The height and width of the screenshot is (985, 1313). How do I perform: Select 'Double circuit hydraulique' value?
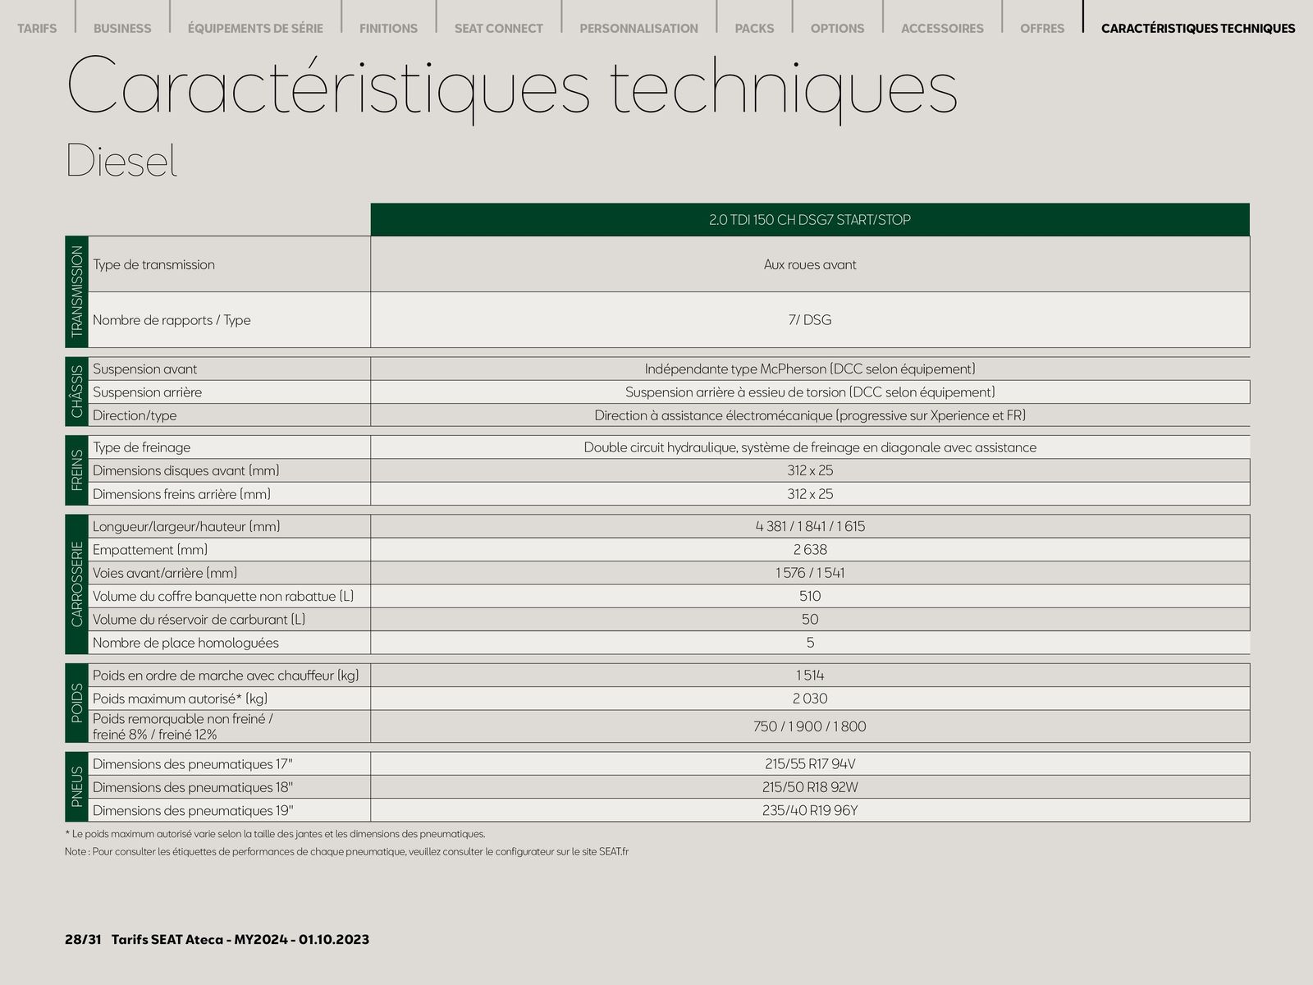pos(810,447)
